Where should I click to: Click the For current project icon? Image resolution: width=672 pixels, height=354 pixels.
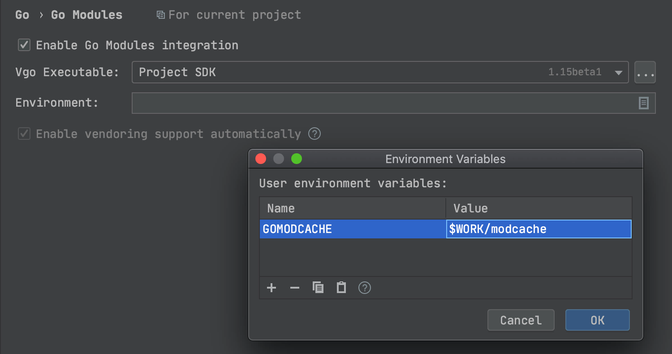click(160, 15)
